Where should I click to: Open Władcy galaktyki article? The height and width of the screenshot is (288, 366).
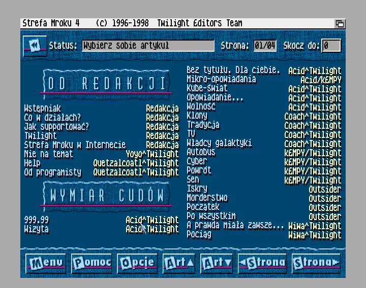(219, 143)
